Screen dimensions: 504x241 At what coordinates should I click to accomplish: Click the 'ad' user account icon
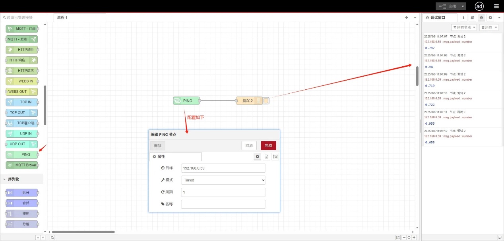(x=479, y=6)
